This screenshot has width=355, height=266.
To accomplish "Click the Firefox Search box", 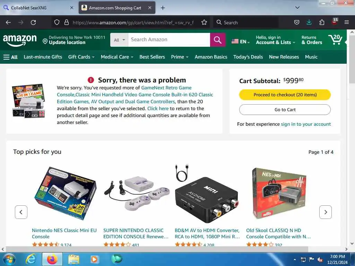I will tap(246, 23).
